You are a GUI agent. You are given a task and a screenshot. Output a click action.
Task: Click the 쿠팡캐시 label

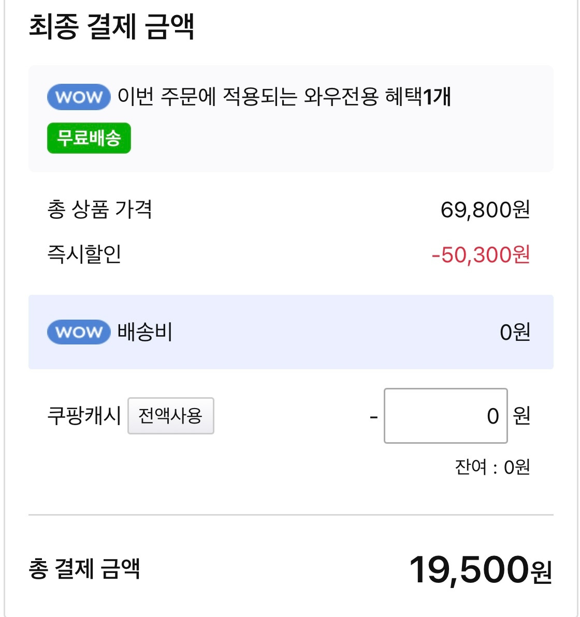pos(84,416)
